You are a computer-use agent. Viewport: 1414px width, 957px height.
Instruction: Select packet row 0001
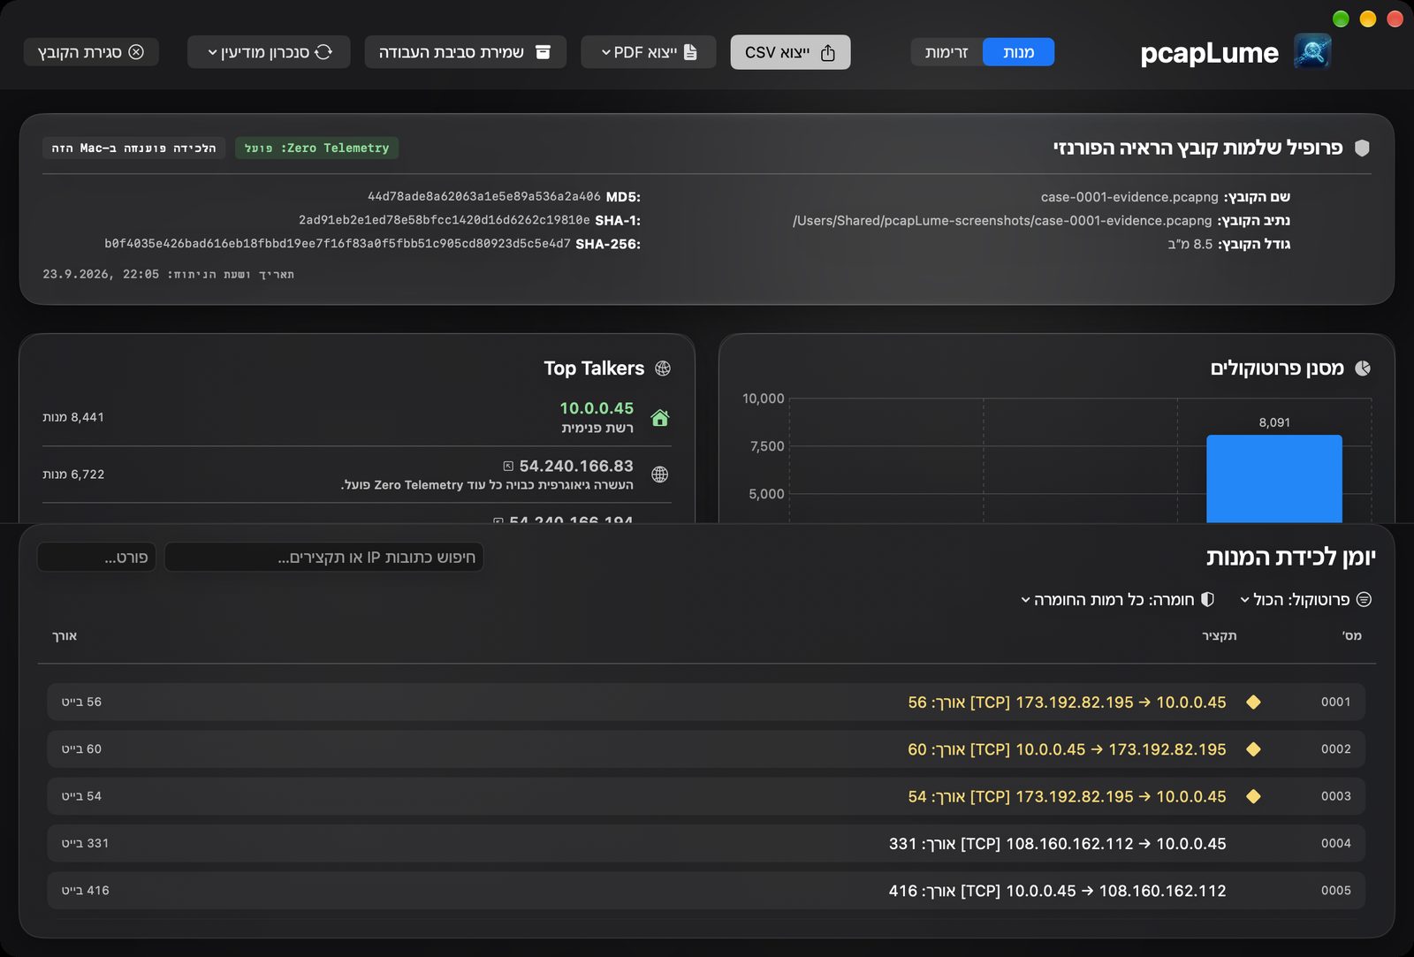click(x=706, y=702)
